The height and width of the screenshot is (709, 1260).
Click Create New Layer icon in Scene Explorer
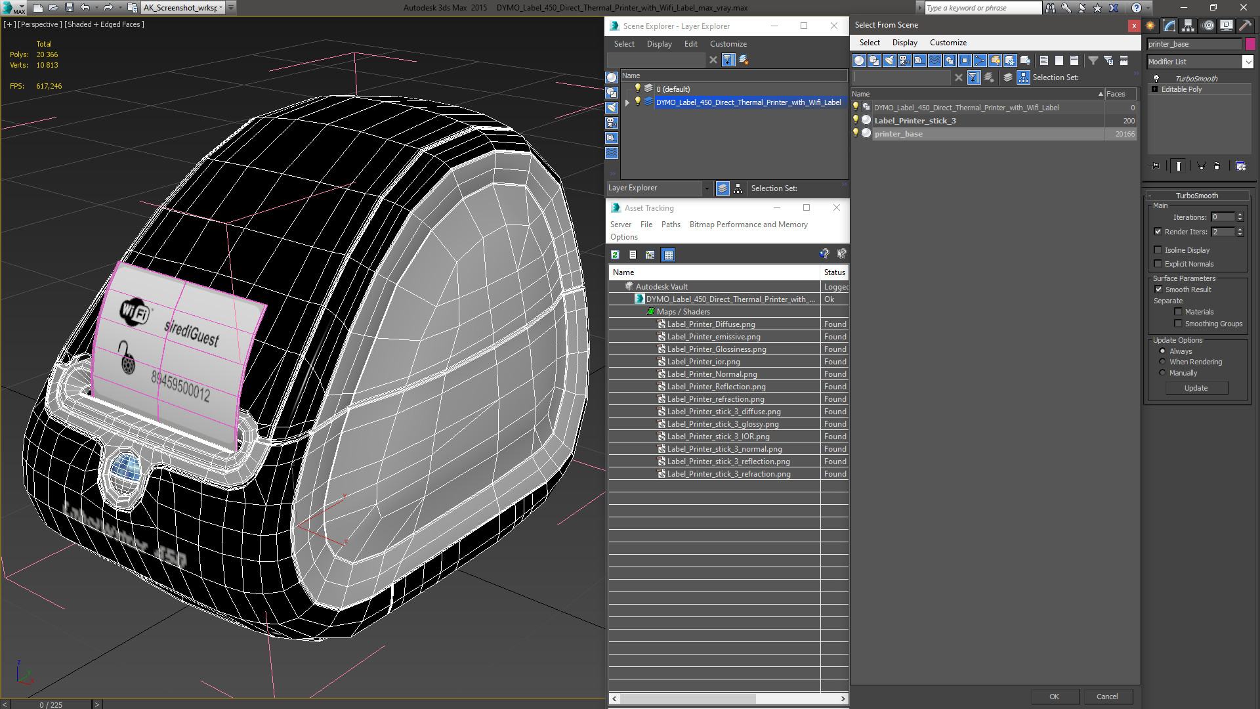click(744, 60)
